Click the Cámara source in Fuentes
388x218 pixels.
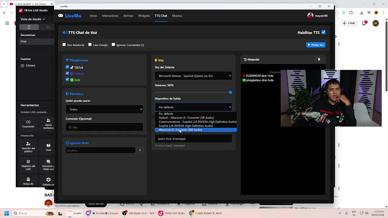point(28,65)
